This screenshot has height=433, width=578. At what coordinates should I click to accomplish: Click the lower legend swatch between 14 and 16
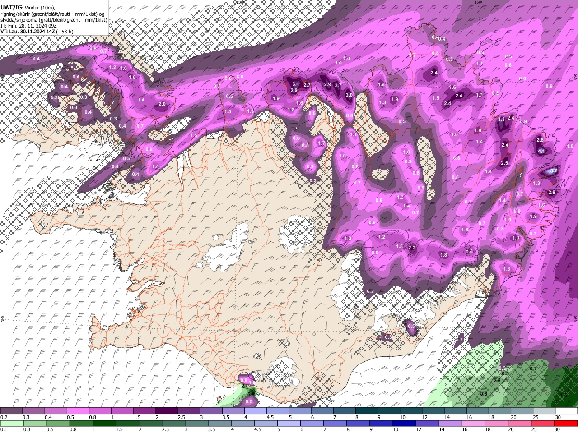click(451, 423)
